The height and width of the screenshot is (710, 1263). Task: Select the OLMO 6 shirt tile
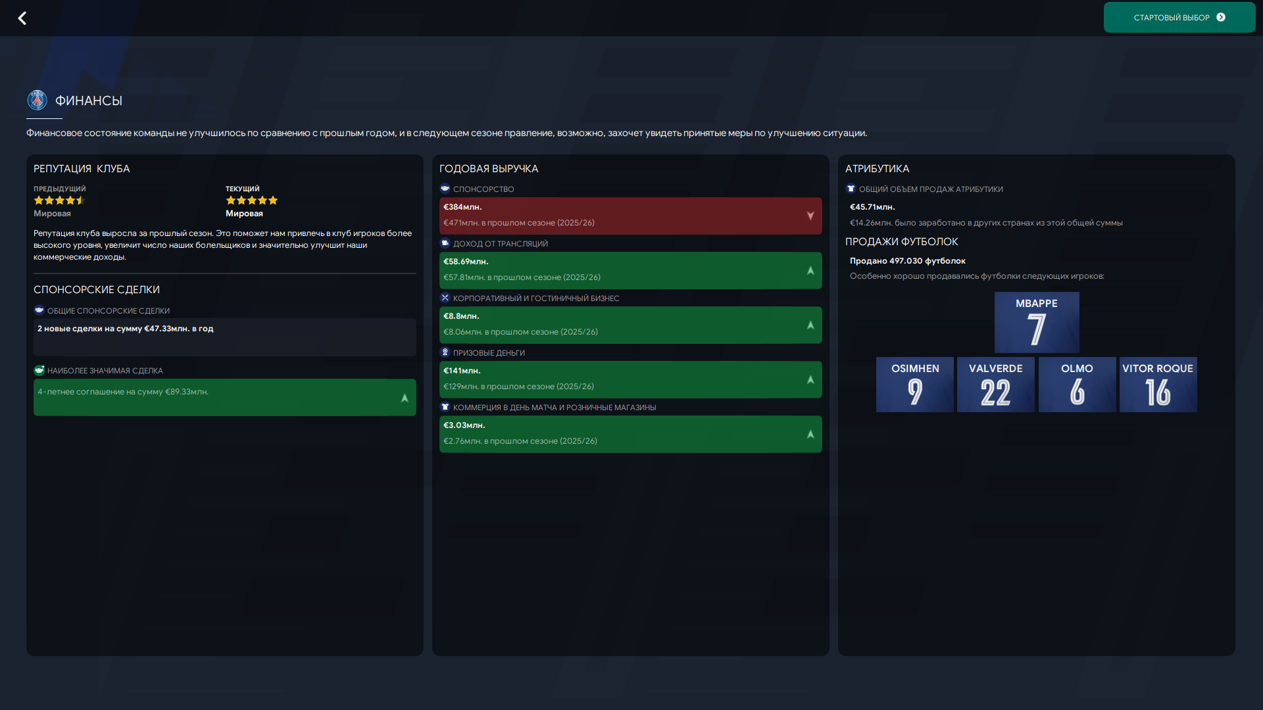coord(1077,385)
